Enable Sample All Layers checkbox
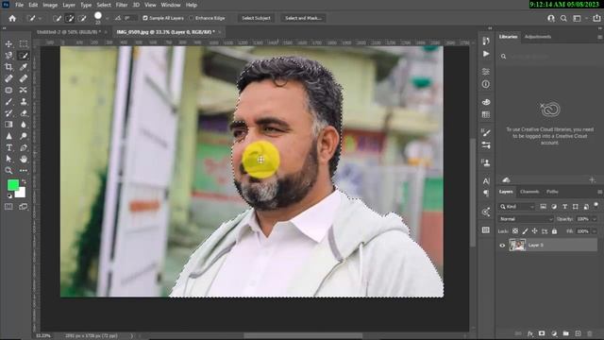 tap(145, 18)
